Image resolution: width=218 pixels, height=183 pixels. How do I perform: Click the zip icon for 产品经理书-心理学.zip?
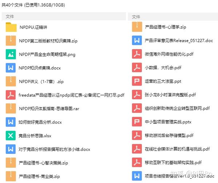pos(137,27)
